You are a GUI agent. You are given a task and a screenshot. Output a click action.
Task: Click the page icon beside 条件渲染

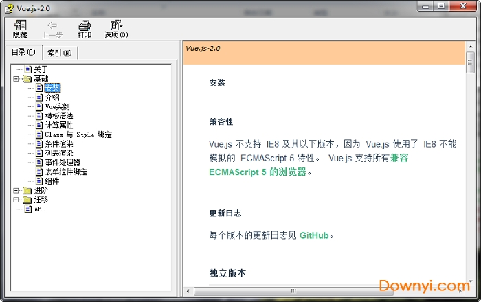39,143
